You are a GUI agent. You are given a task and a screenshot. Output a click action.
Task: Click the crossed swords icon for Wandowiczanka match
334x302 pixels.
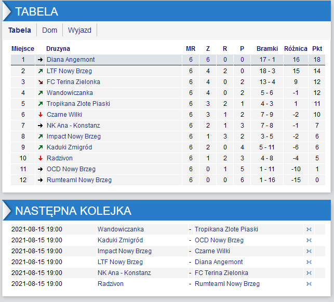click(309, 229)
